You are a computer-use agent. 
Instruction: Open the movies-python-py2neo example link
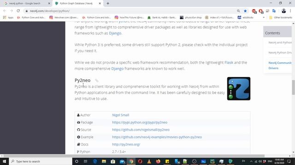(157, 137)
